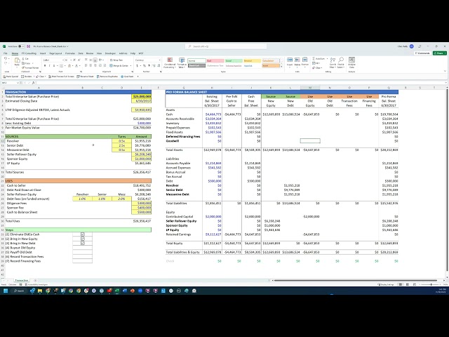
Task: Toggle Italic formatting
Action: coord(49,65)
